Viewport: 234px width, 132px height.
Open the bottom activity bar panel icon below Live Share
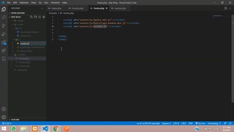coord(4,59)
